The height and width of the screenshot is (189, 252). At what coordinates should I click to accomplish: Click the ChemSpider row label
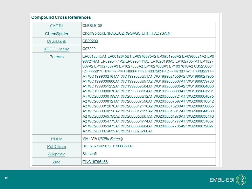57,34
